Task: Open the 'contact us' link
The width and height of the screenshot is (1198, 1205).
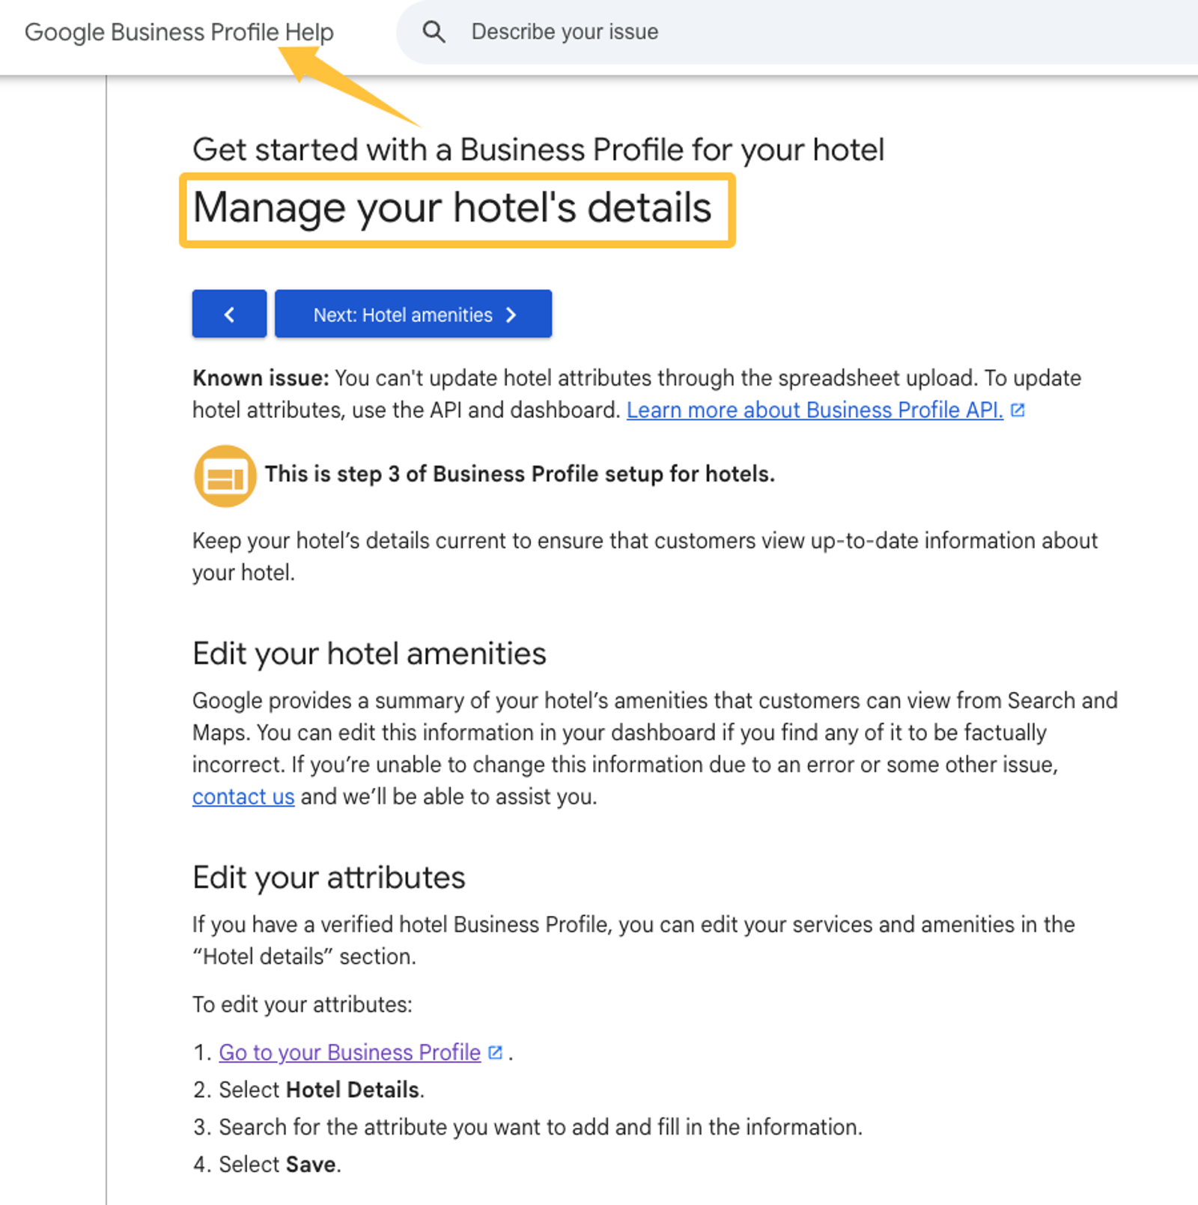Action: coord(243,797)
